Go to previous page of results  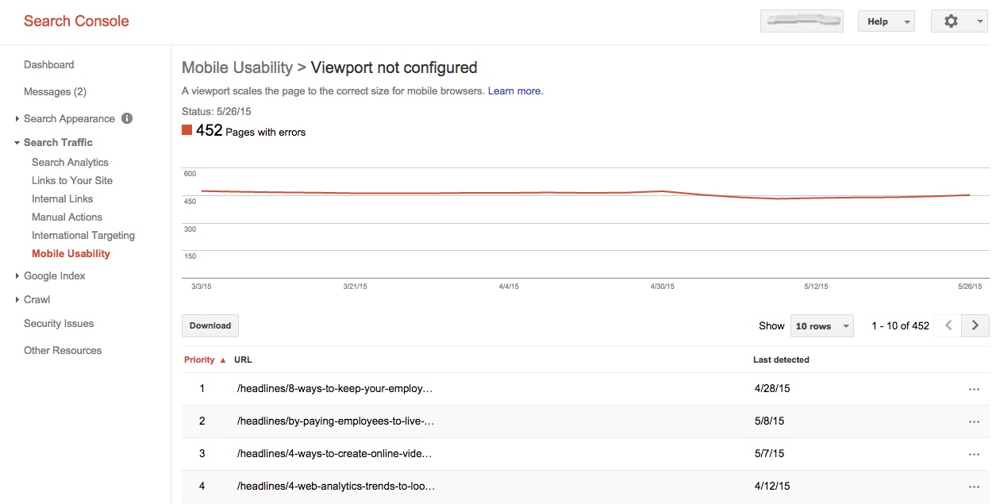(x=948, y=325)
